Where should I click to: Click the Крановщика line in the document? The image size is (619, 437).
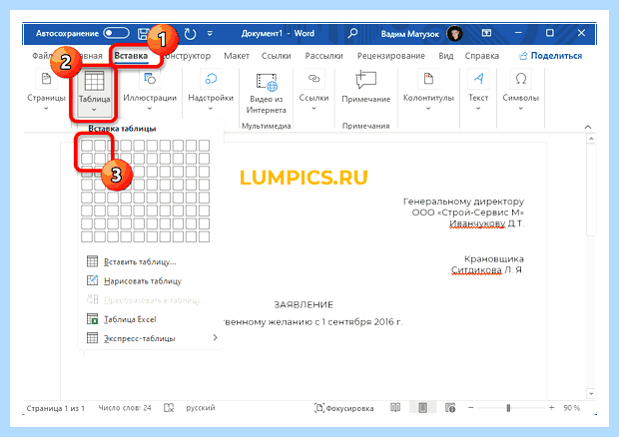point(494,259)
